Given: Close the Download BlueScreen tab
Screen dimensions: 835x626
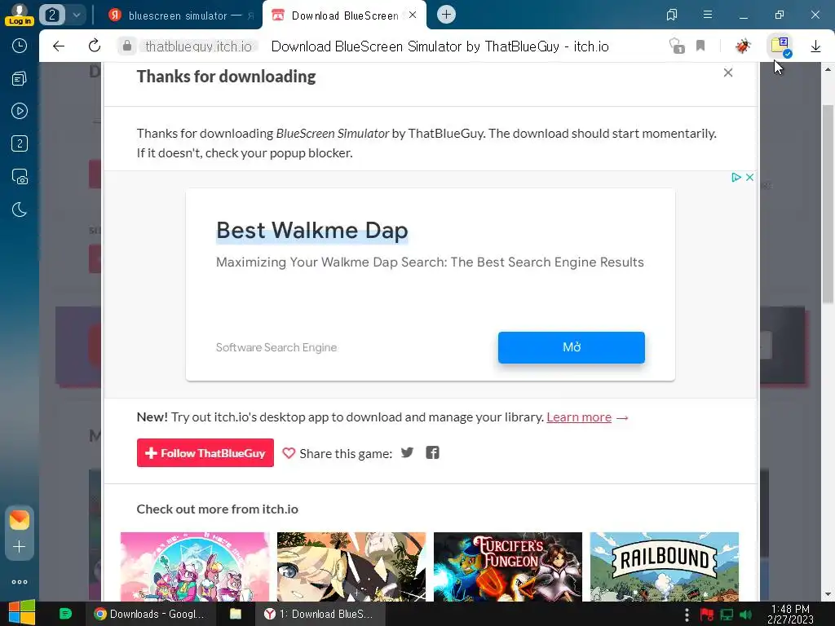Looking at the screenshot, I should pos(413,15).
